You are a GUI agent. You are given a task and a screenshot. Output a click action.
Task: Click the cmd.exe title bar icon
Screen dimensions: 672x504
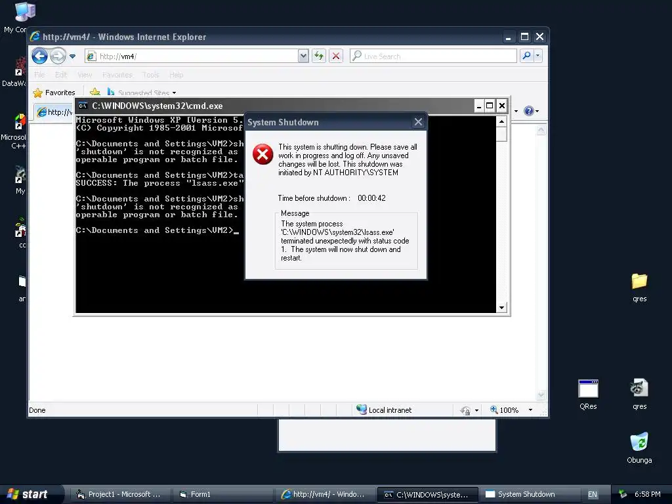point(83,106)
